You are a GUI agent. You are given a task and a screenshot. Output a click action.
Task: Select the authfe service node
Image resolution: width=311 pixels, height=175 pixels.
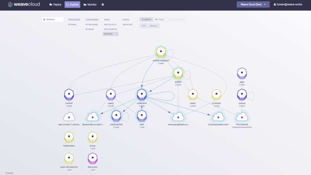[x=178, y=73]
